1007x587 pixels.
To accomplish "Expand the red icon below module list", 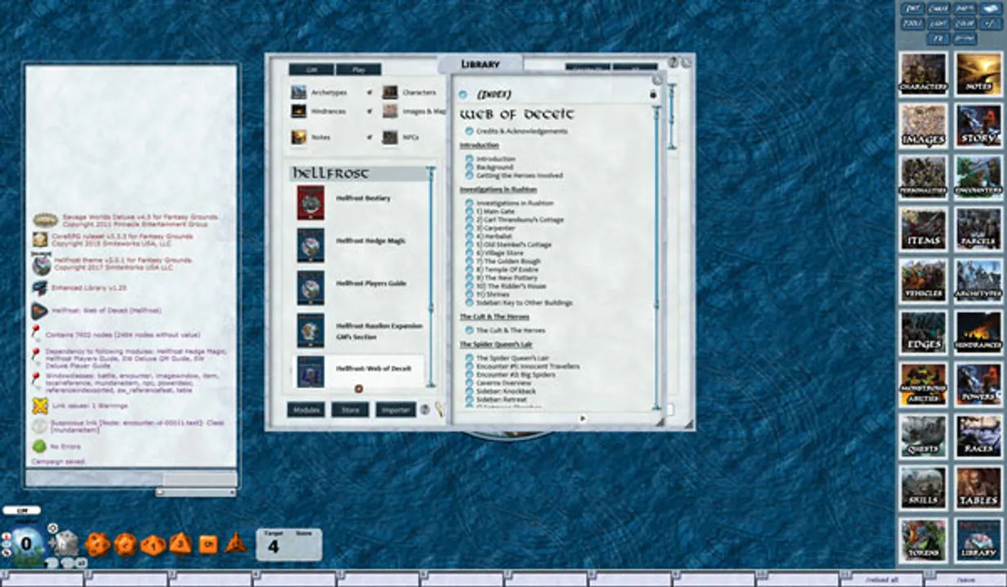I will pos(358,389).
